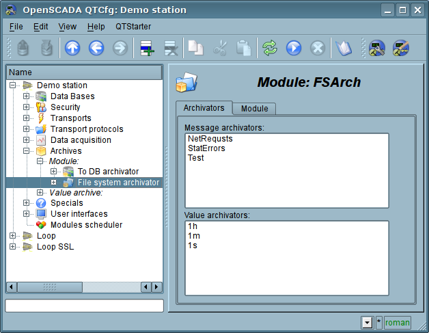Collapse the Module: group node
Viewport: 429px width, 333px height.
point(40,161)
